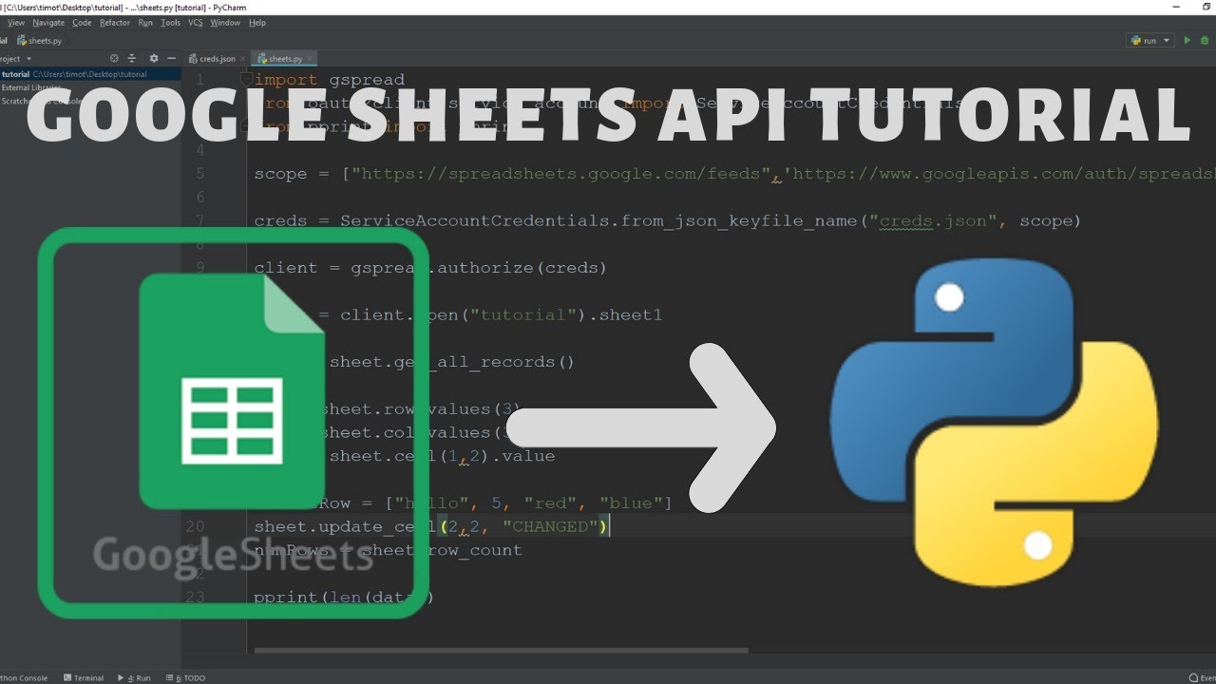The height and width of the screenshot is (684, 1216).
Task: Click the fold marker beside import gspread
Action: click(247, 80)
